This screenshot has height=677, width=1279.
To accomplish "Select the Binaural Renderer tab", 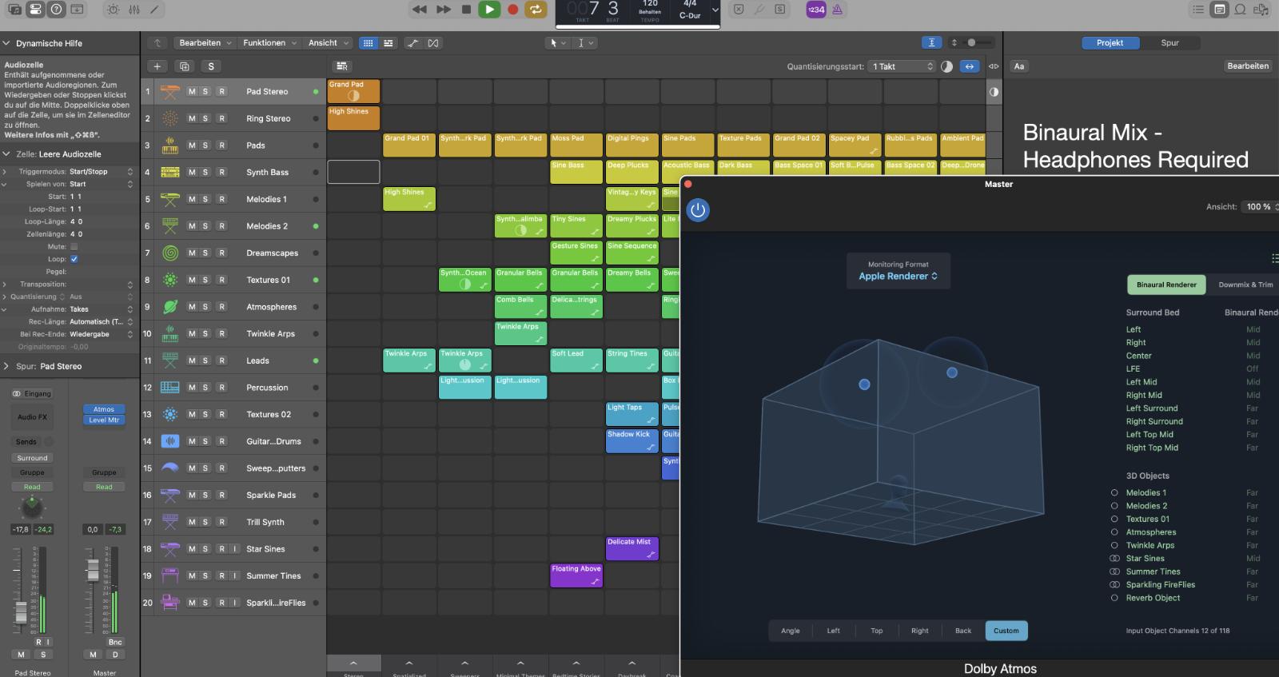I will pyautogui.click(x=1166, y=285).
